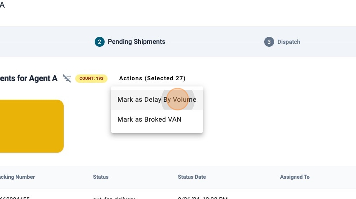Click the out_for_delivery status cell
Screen dimensions: 356x199
click(x=114, y=197)
